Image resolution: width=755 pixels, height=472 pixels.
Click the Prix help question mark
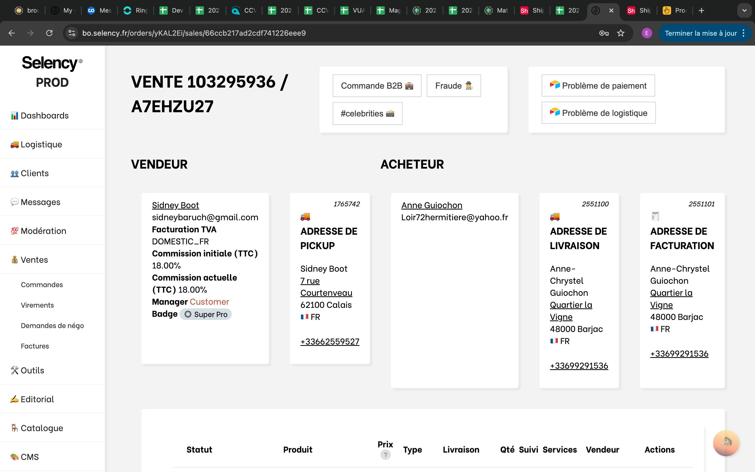[x=385, y=455]
